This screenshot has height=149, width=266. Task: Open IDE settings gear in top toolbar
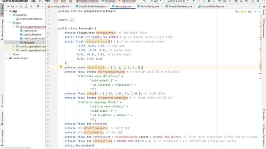tap(258, 1)
